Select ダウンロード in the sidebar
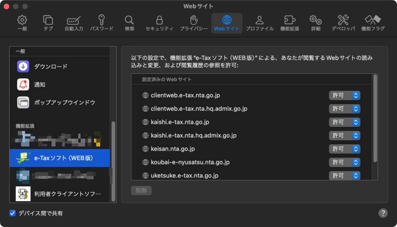This screenshot has height=227, width=397. pos(50,67)
